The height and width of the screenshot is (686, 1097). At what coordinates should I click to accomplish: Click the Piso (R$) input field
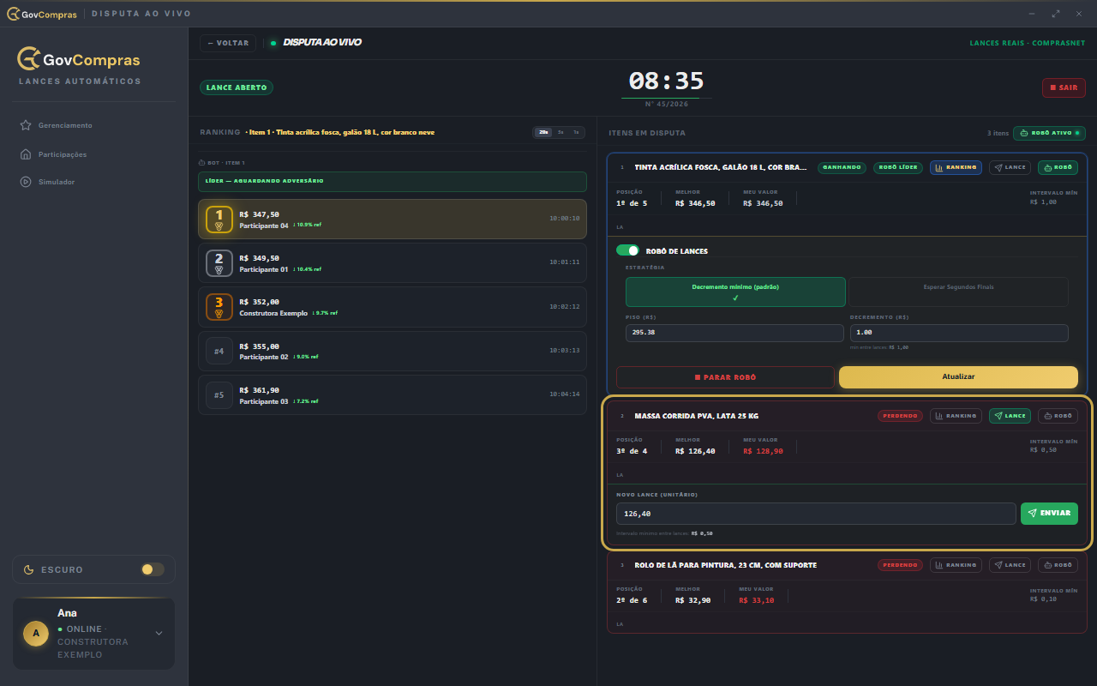pos(734,333)
